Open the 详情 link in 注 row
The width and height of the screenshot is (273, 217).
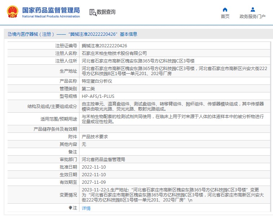pyautogui.click(x=86, y=208)
